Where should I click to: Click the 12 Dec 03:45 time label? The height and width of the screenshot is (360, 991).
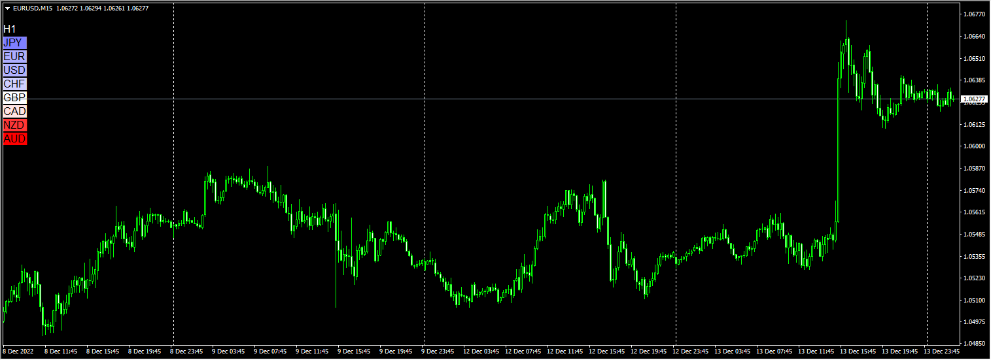(481, 352)
